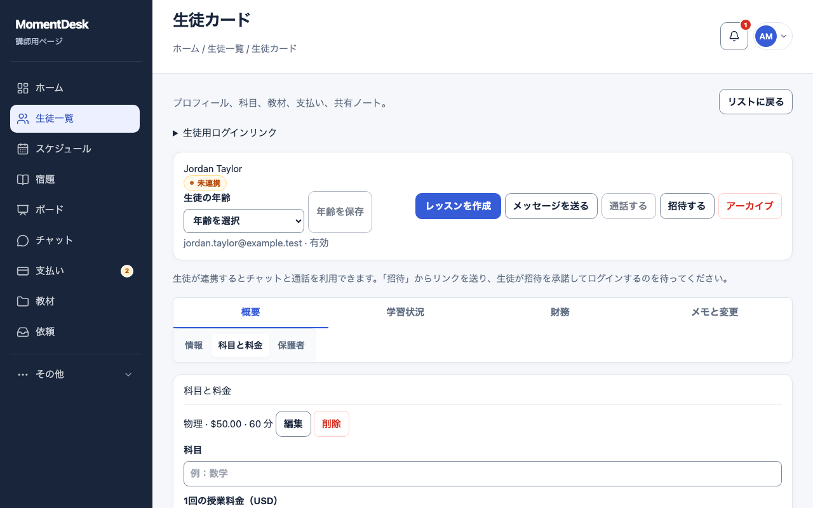The image size is (813, 508).
Task: Open notifications via the bell icon
Action: [734, 36]
